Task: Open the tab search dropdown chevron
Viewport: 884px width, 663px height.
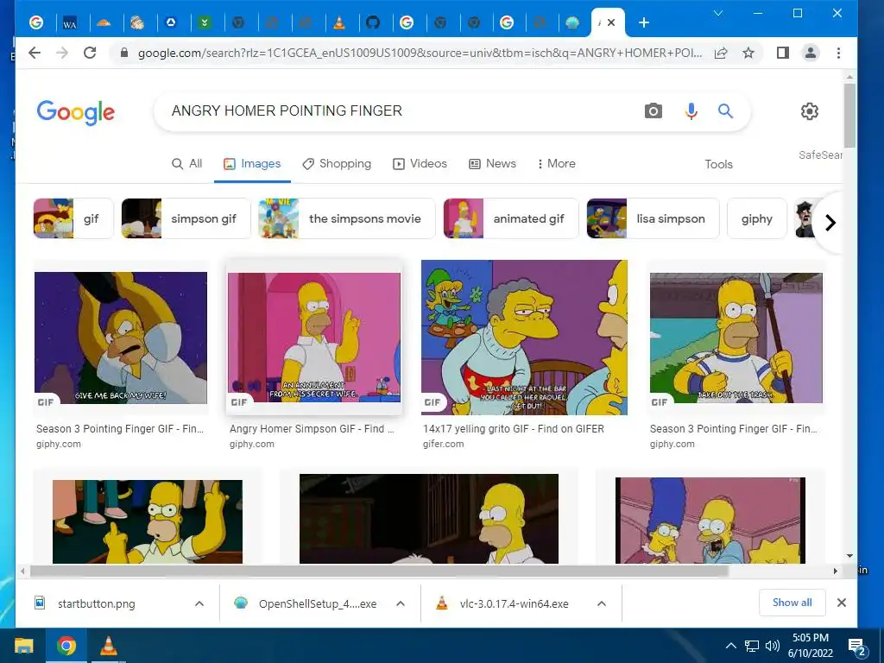Action: (717, 14)
